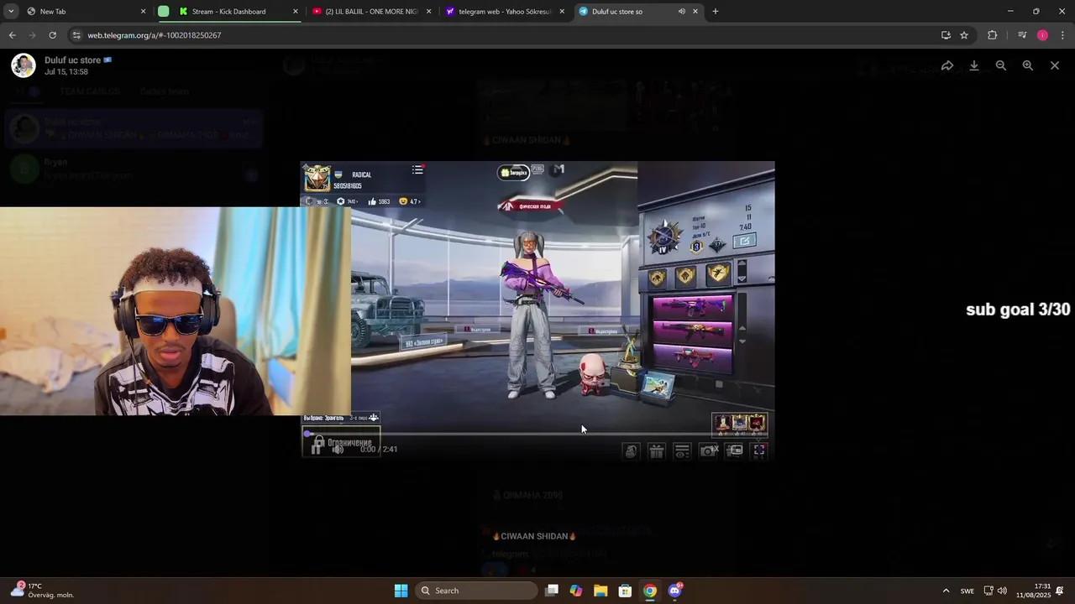Image resolution: width=1075 pixels, height=604 pixels.
Task: Click the in-game player avatar in video
Action: pos(317,178)
